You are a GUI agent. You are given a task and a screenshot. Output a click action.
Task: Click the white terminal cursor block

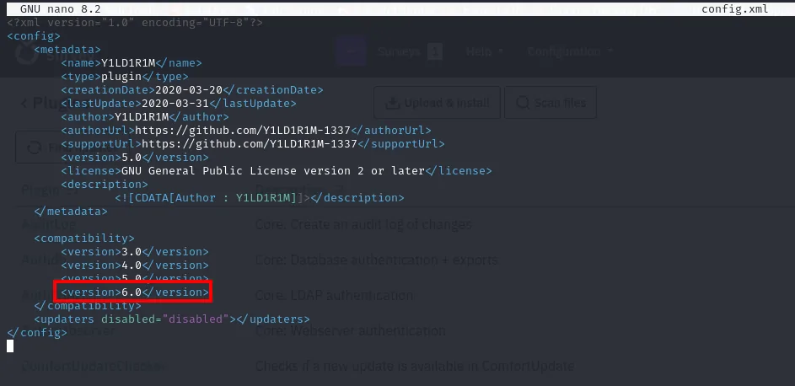point(10,346)
